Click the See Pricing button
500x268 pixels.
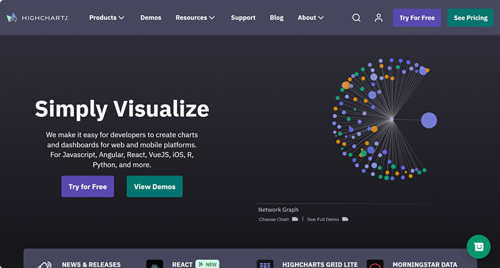click(x=471, y=18)
